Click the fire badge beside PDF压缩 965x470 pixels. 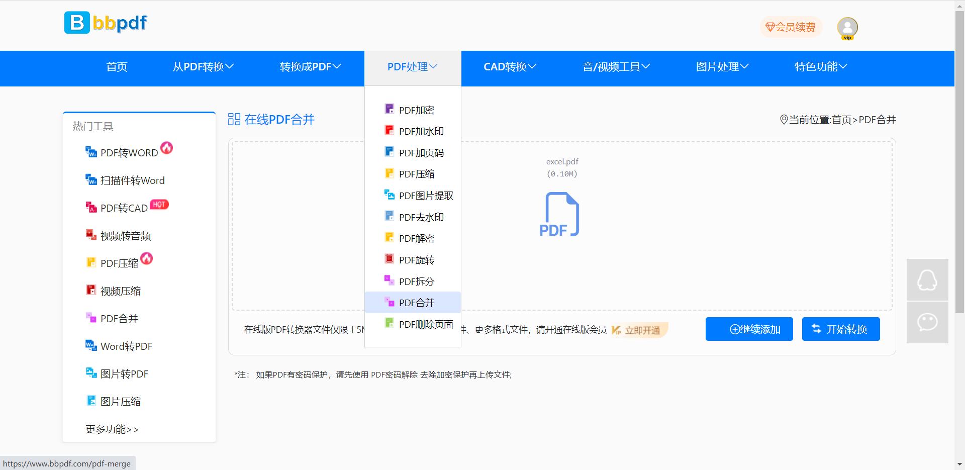(x=147, y=258)
